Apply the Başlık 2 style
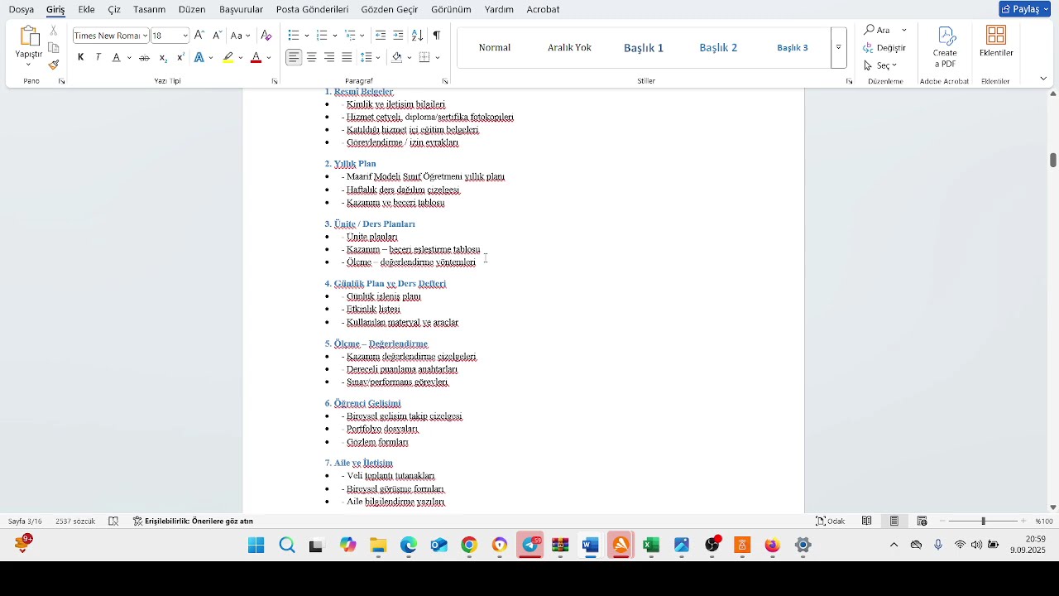Viewport: 1059px width, 596px height. (x=718, y=47)
